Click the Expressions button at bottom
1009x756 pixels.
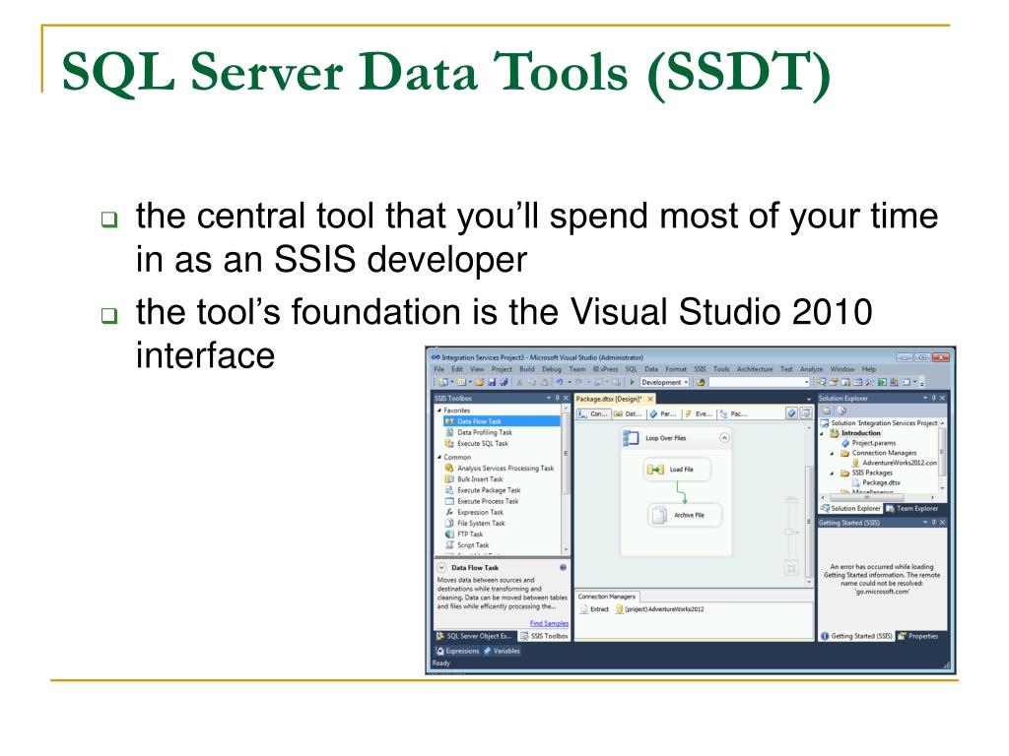[x=457, y=651]
